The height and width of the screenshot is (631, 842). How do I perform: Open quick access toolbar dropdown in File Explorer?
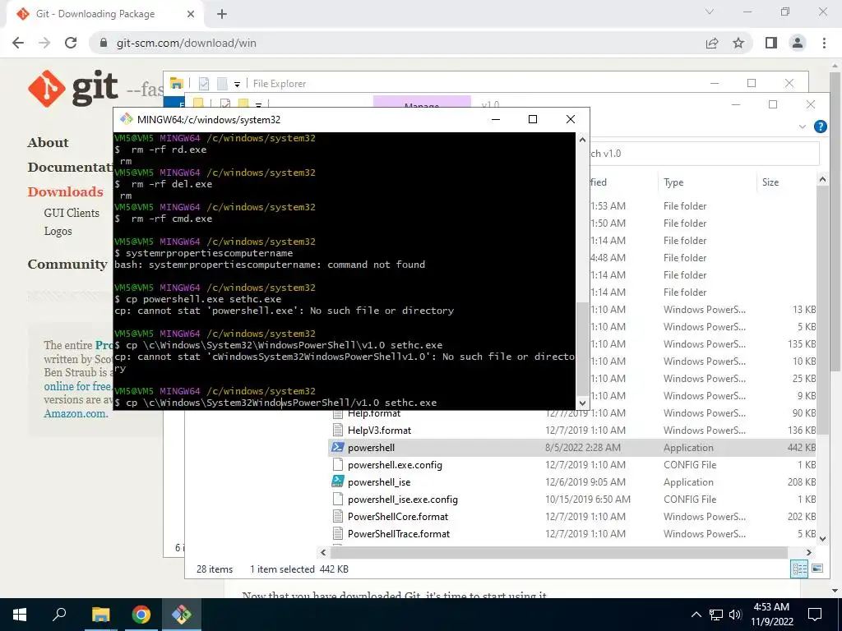[237, 85]
